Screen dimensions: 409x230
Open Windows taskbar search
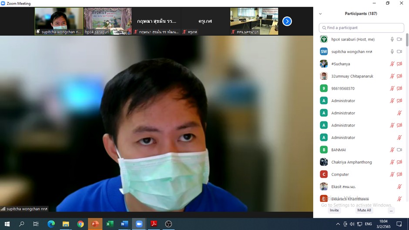22,224
